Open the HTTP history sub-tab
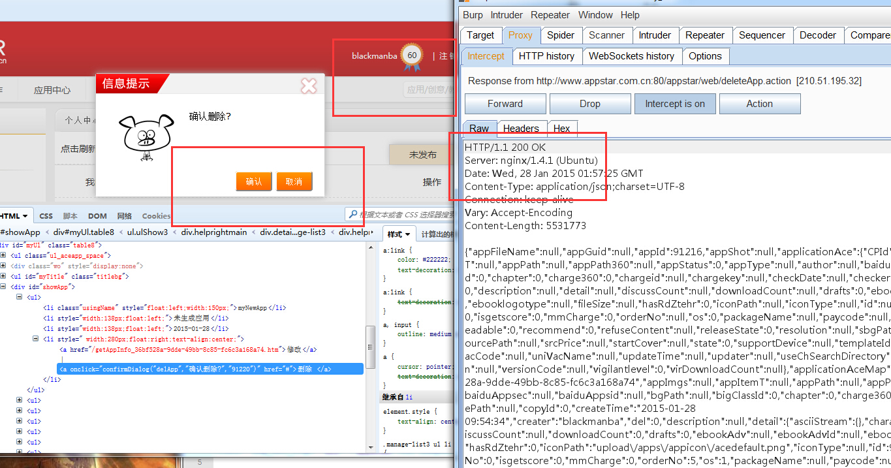Image resolution: width=891 pixels, height=468 pixels. (546, 56)
